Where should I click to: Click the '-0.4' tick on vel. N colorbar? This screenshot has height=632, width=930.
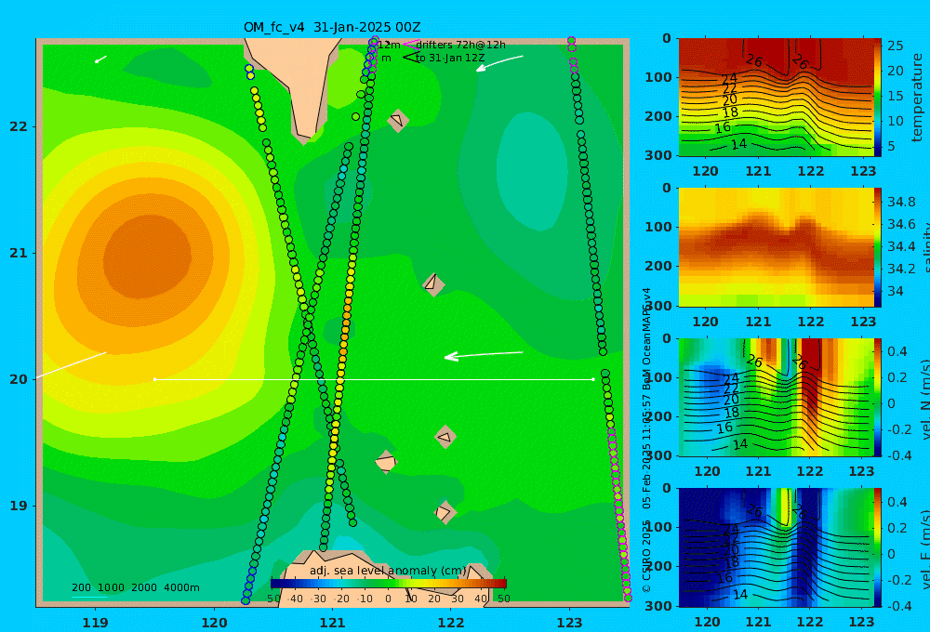(899, 455)
